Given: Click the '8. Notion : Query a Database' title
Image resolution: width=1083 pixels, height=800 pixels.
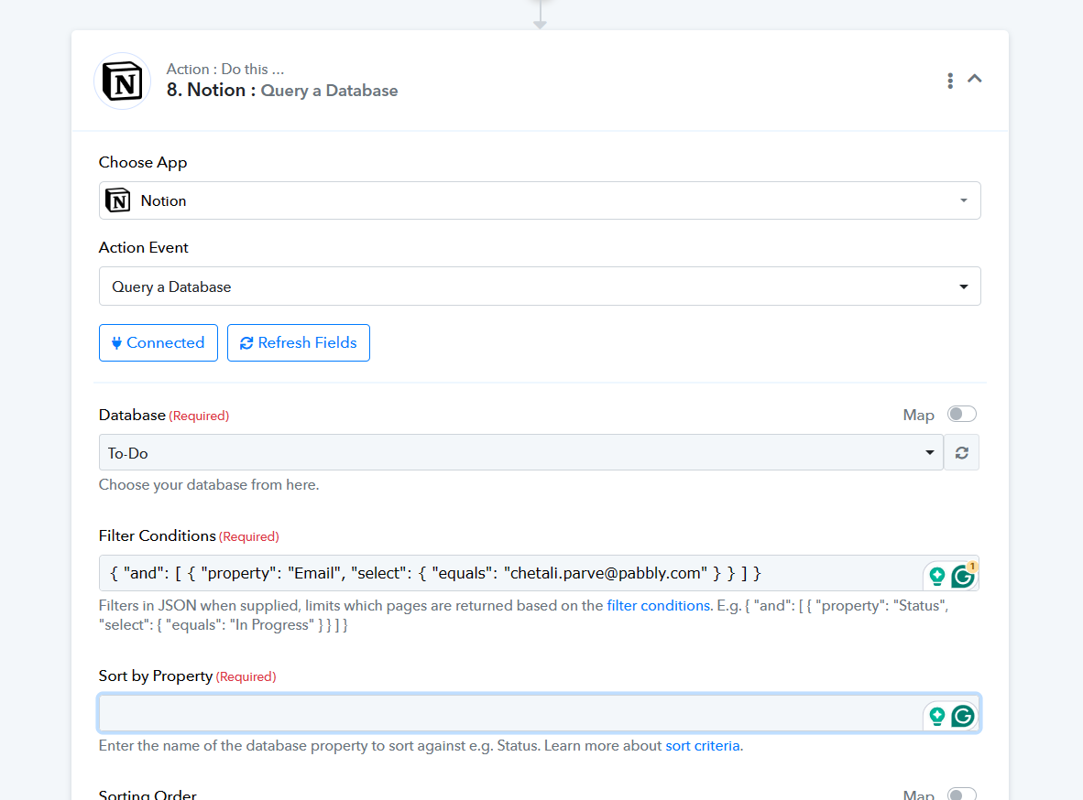Looking at the screenshot, I should click(282, 91).
